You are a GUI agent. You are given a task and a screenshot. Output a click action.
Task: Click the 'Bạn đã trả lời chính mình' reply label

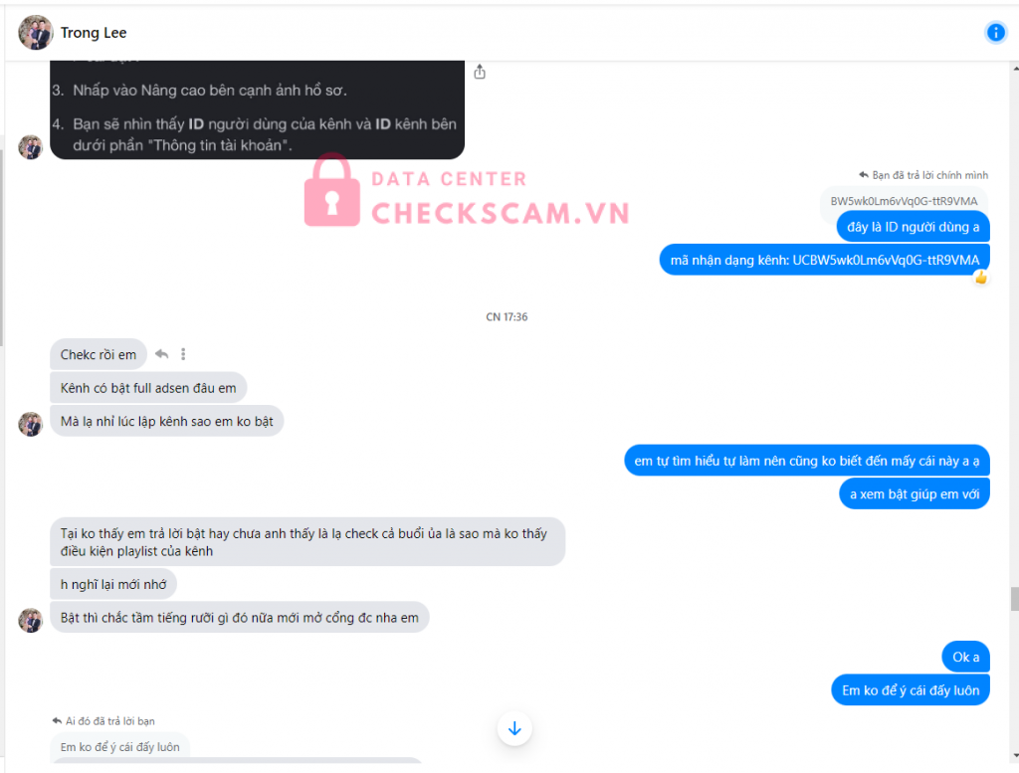[923, 175]
